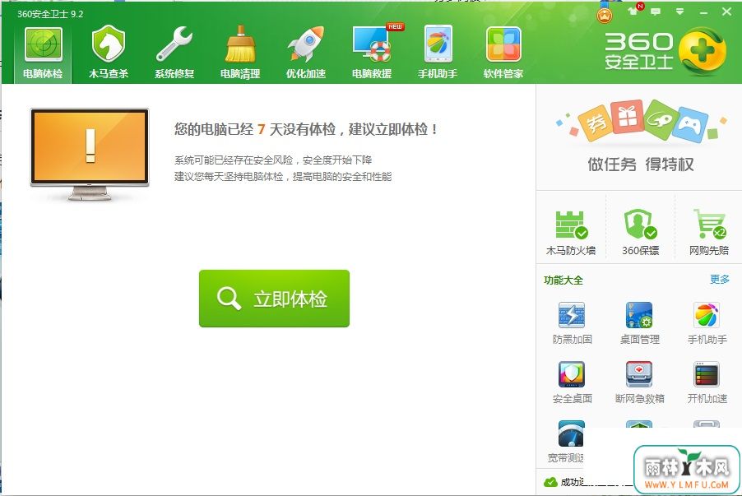Expand the title bar main menu arrow
This screenshot has height=496, width=742.
pyautogui.click(x=679, y=12)
